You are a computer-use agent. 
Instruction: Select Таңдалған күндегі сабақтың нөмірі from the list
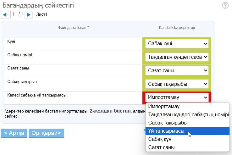(x=188, y=114)
